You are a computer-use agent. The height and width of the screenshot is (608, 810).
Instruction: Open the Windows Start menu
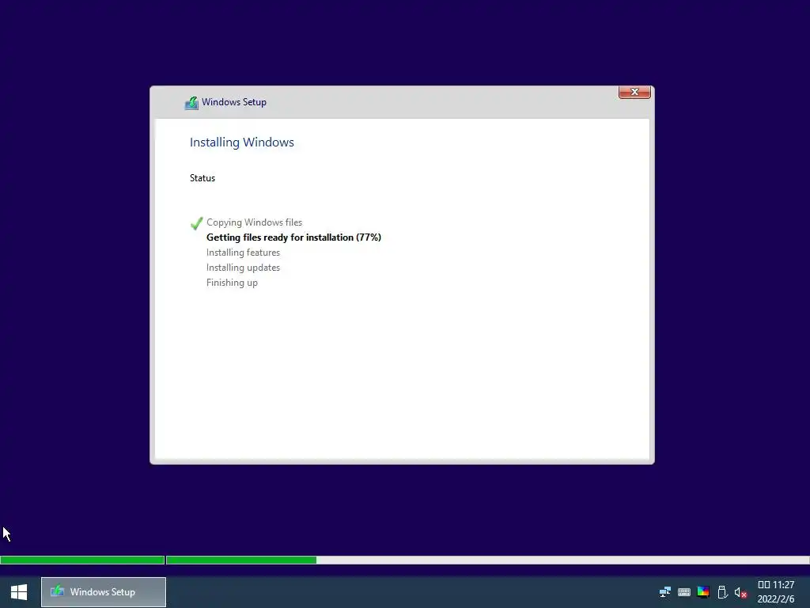click(x=19, y=592)
